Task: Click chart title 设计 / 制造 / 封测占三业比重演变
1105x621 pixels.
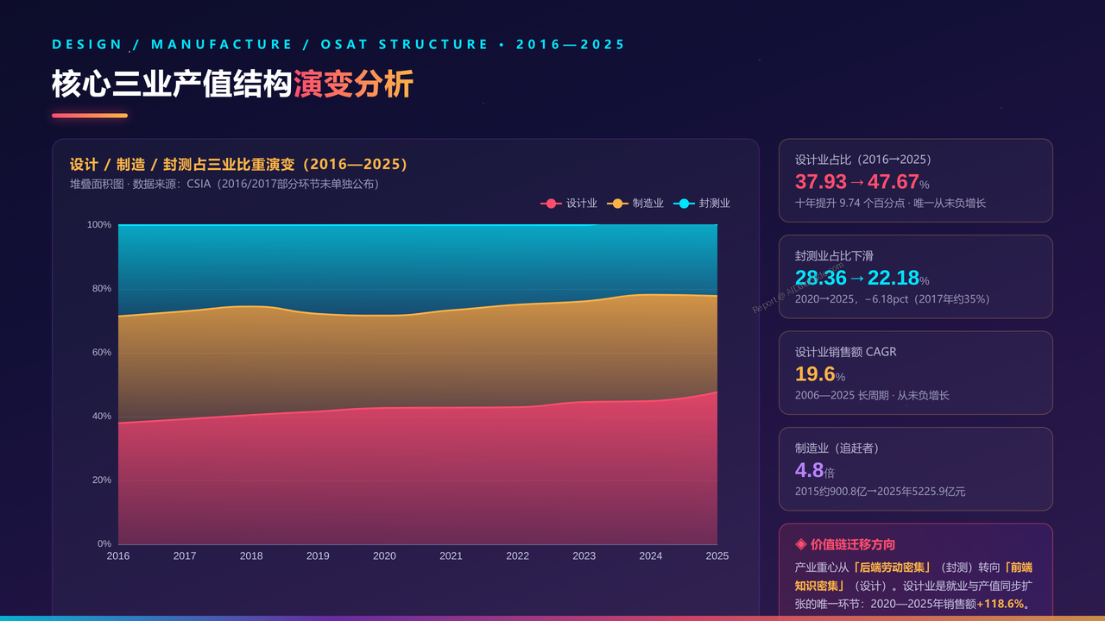Action: (238, 164)
